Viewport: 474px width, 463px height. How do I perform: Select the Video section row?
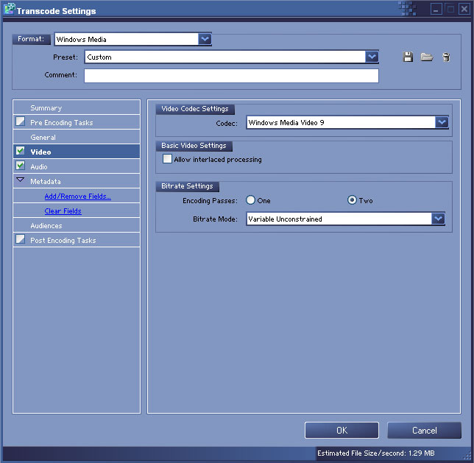tap(77, 152)
